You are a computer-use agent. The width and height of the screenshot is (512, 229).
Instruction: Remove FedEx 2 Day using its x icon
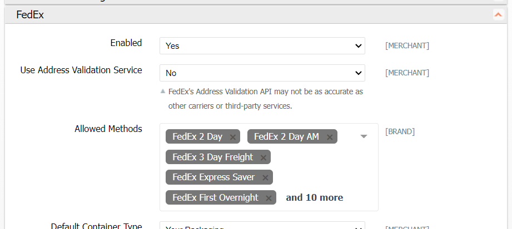pyautogui.click(x=233, y=137)
